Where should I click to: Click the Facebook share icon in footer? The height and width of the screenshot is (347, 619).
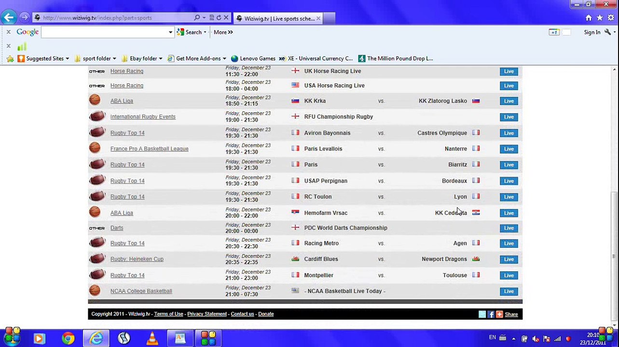click(491, 314)
